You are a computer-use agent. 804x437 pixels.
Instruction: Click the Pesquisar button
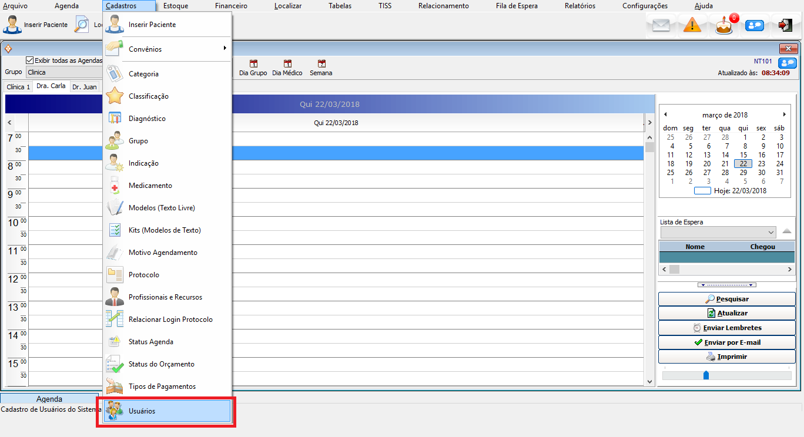(726, 299)
